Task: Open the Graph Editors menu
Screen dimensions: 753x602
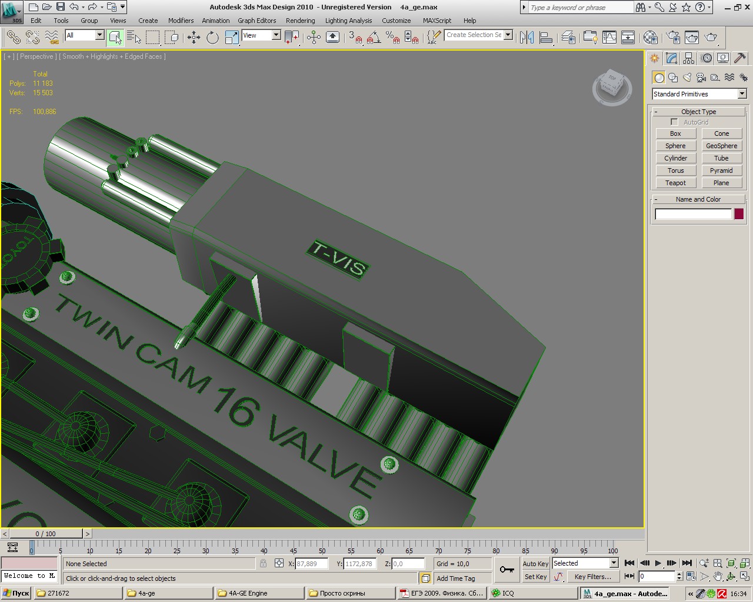Action: [256, 21]
